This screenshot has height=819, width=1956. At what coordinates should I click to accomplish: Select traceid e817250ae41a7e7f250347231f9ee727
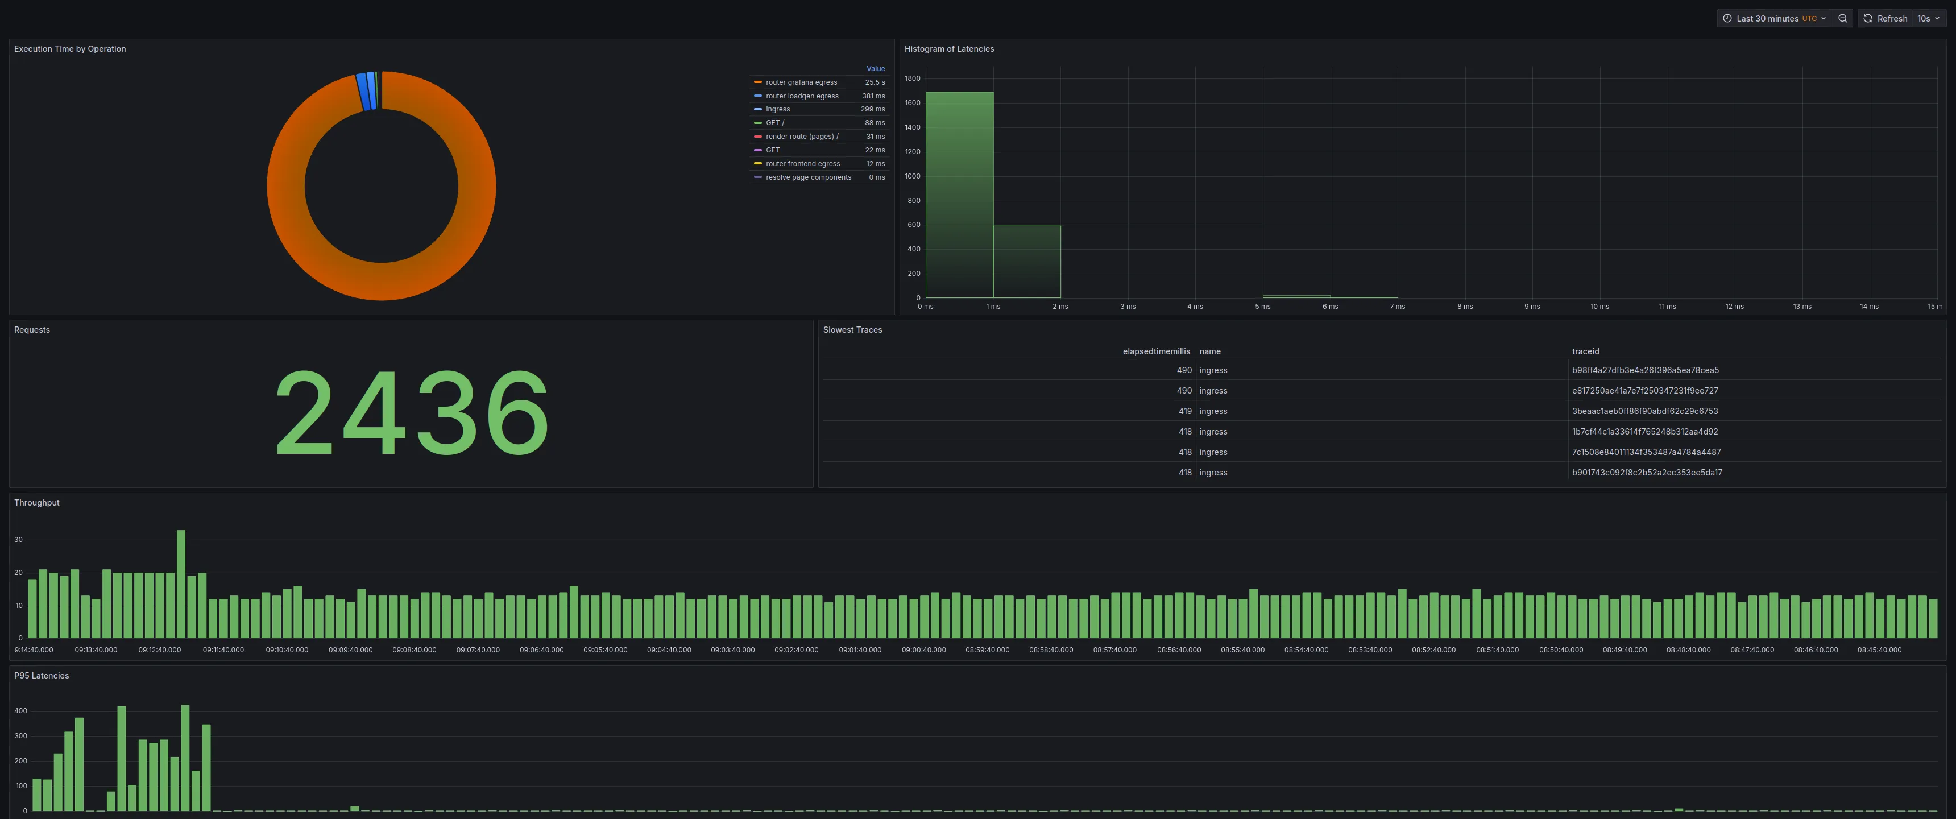click(1644, 391)
